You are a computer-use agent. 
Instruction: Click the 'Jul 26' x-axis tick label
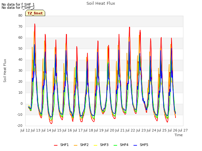click(173, 130)
